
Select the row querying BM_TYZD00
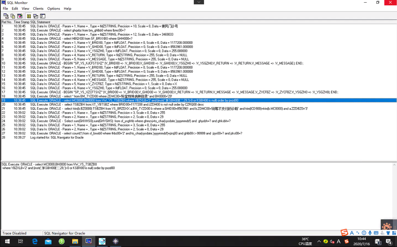click(x=199, y=96)
